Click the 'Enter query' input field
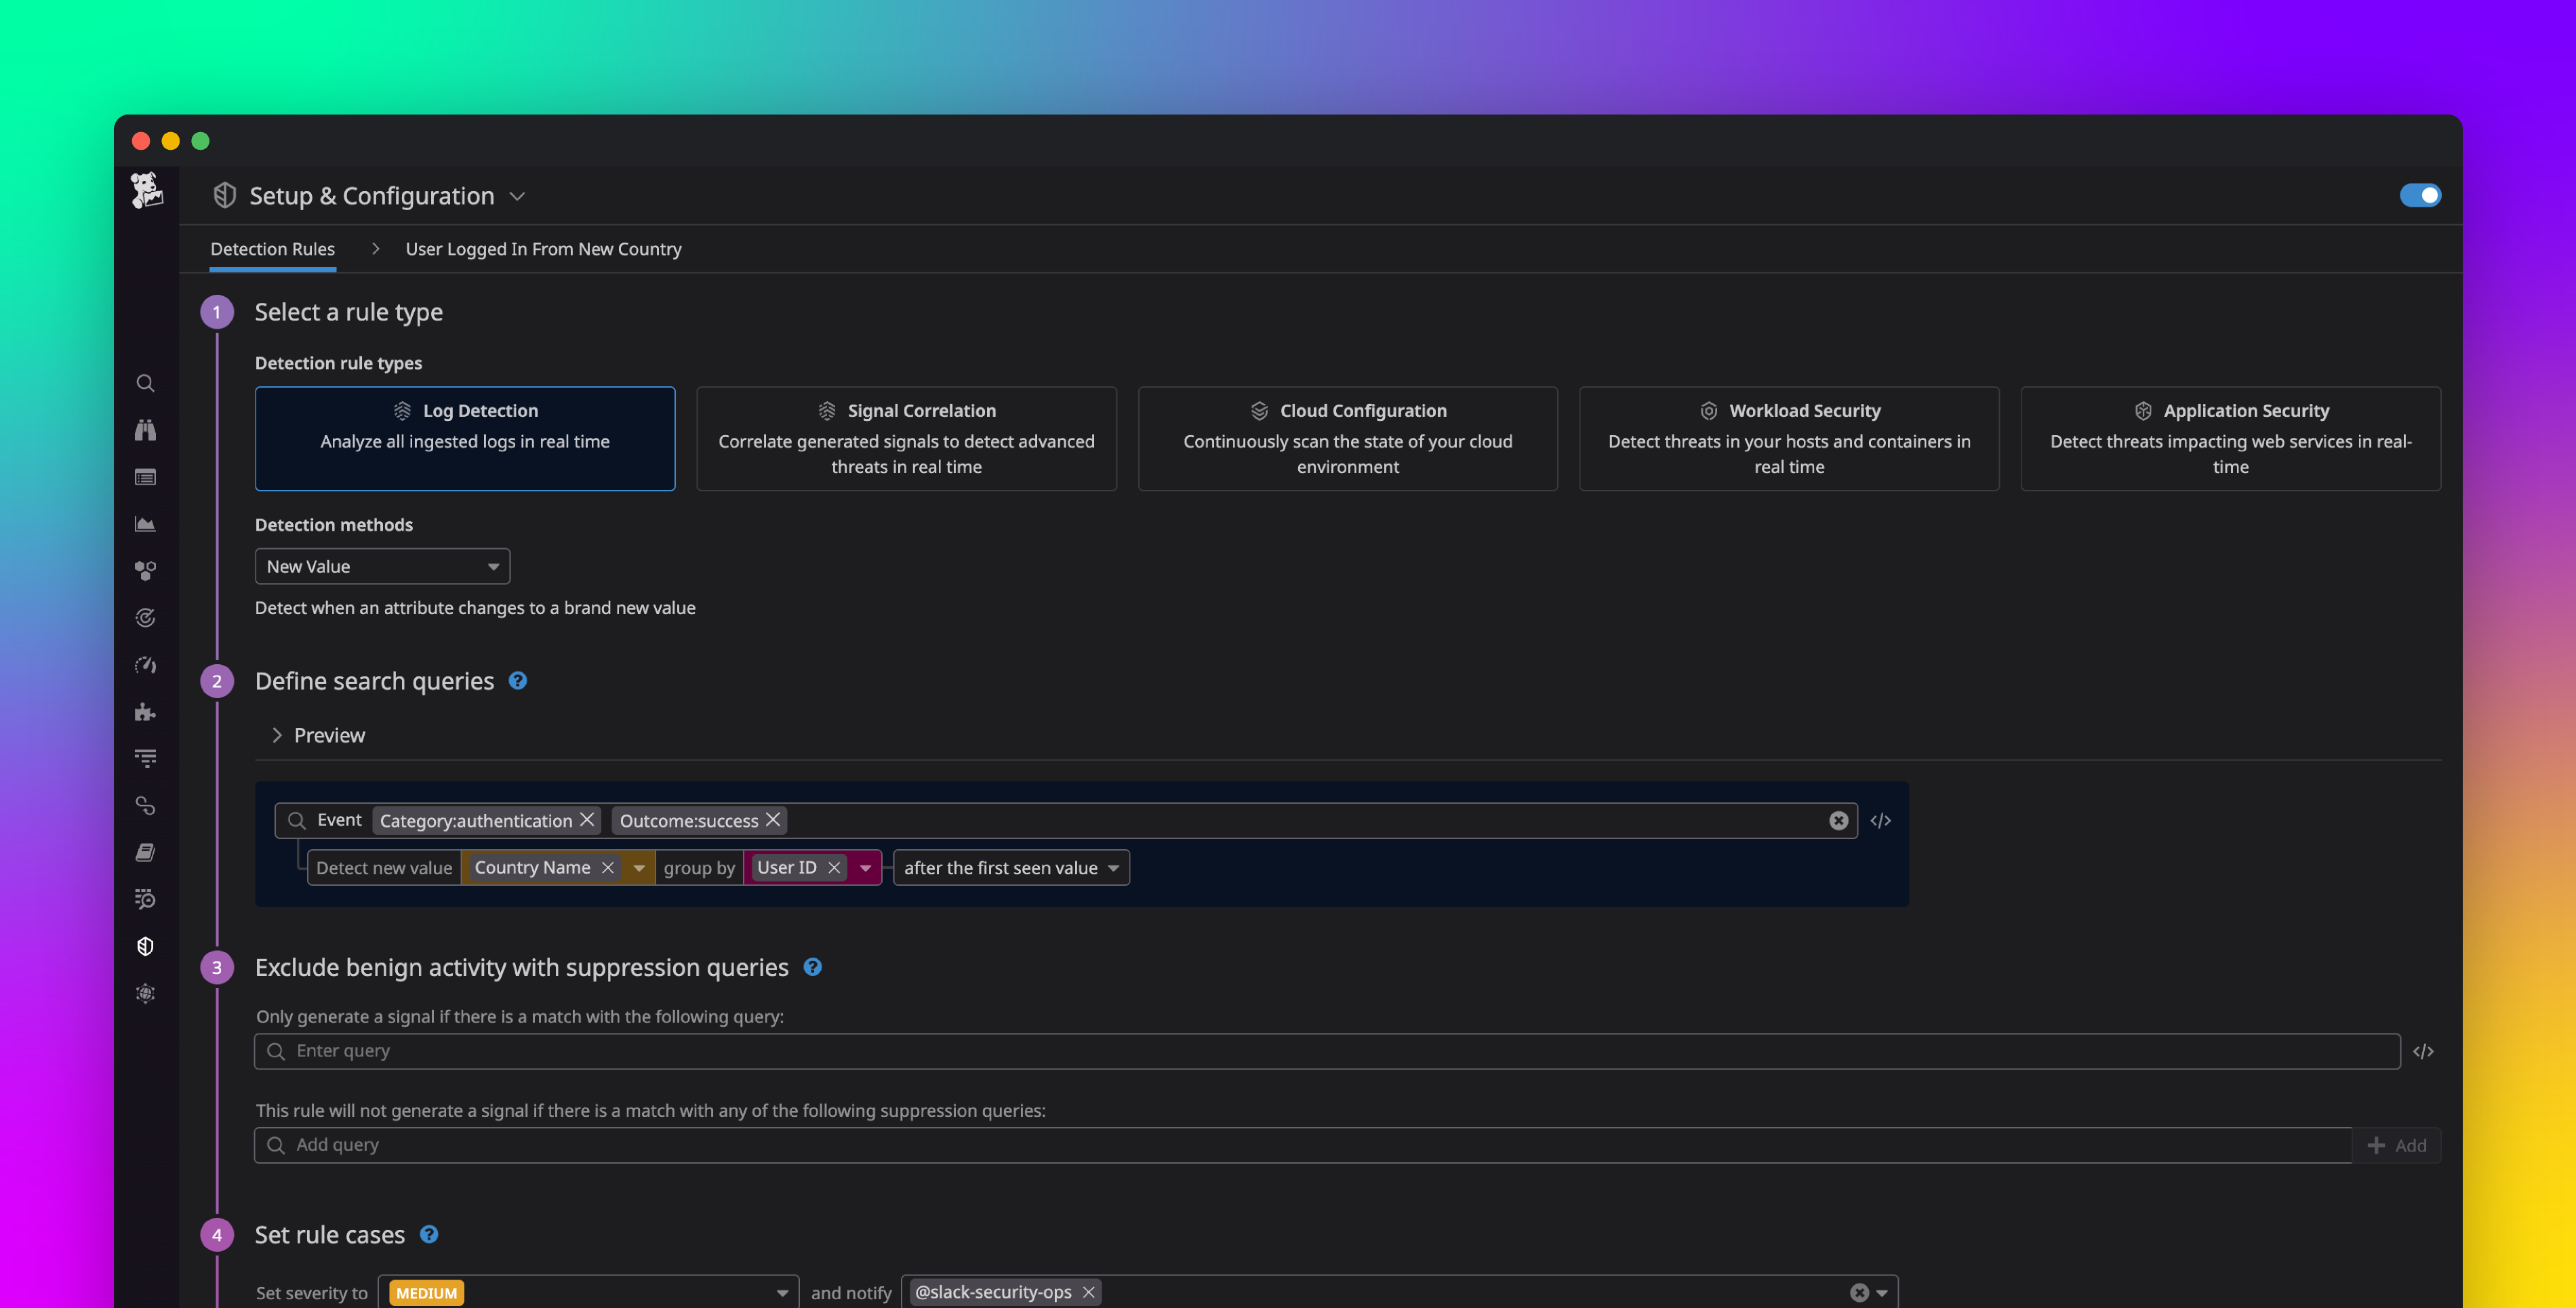 tap(700, 1051)
